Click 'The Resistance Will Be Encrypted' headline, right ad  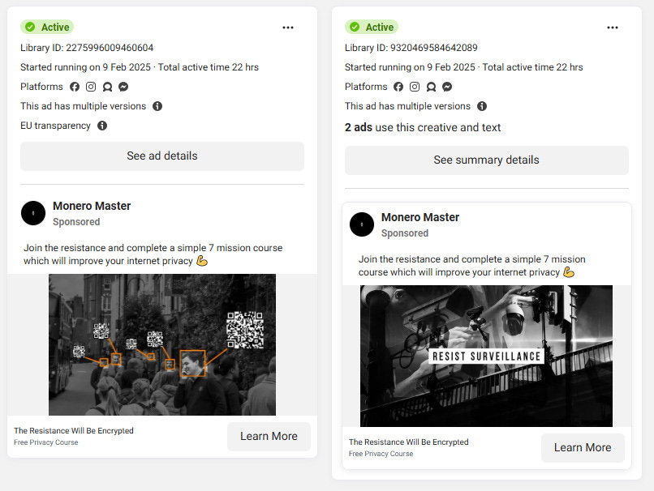tap(409, 442)
